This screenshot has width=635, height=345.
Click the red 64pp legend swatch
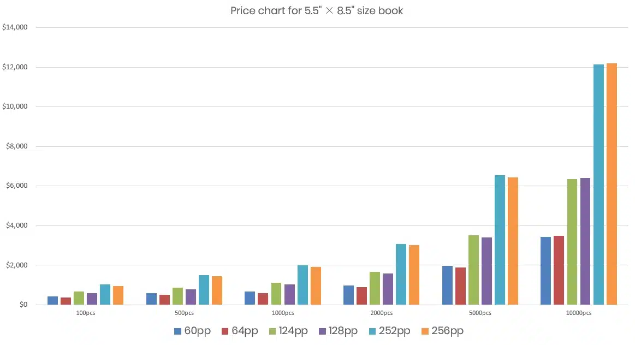click(x=225, y=331)
